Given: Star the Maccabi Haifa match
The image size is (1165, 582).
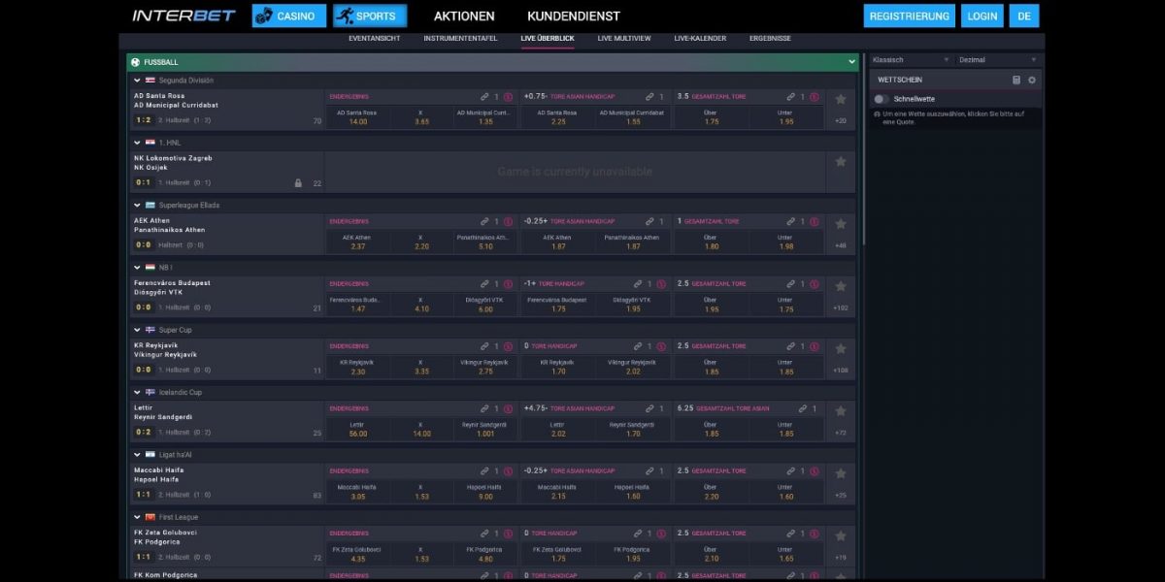Looking at the screenshot, I should pos(841,473).
